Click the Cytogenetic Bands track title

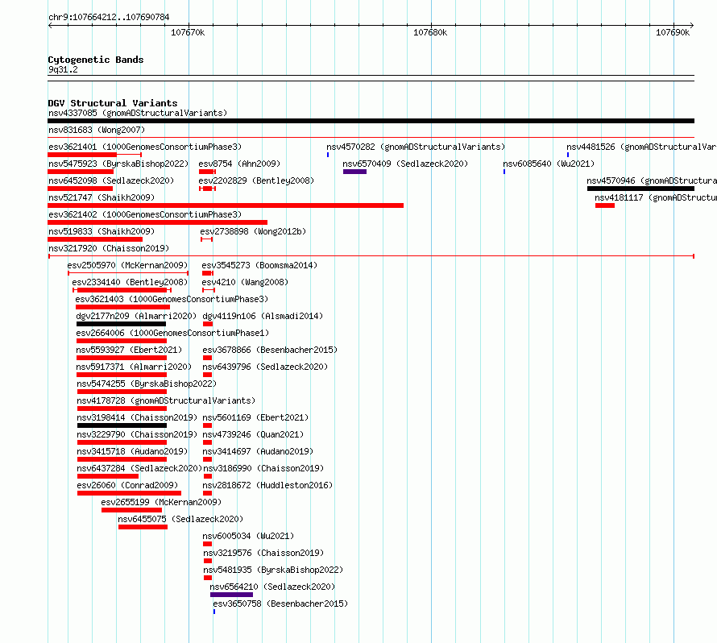point(96,60)
